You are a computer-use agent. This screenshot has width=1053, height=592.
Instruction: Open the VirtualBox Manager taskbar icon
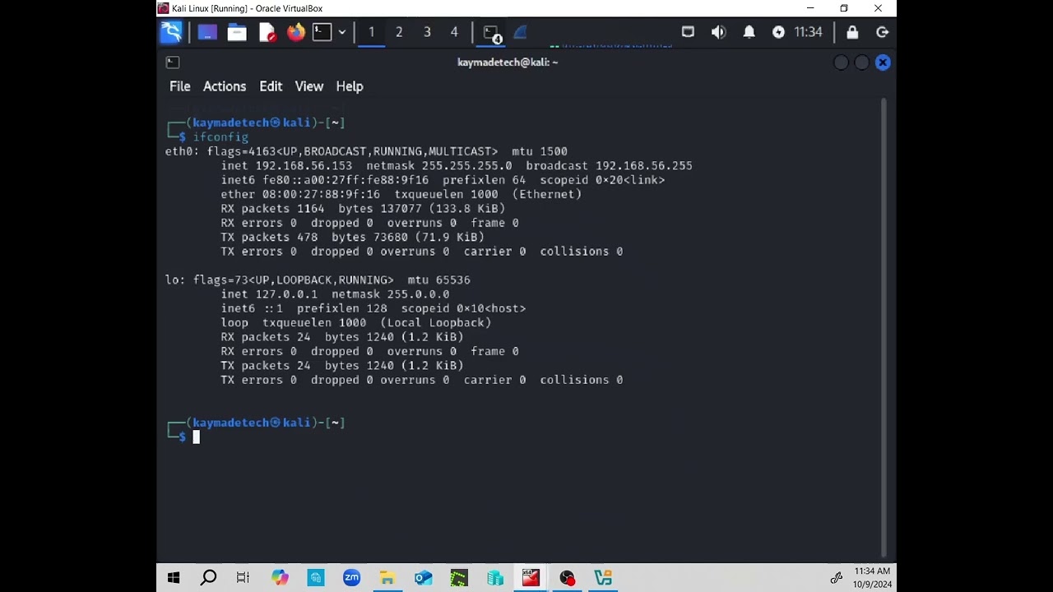click(x=603, y=578)
